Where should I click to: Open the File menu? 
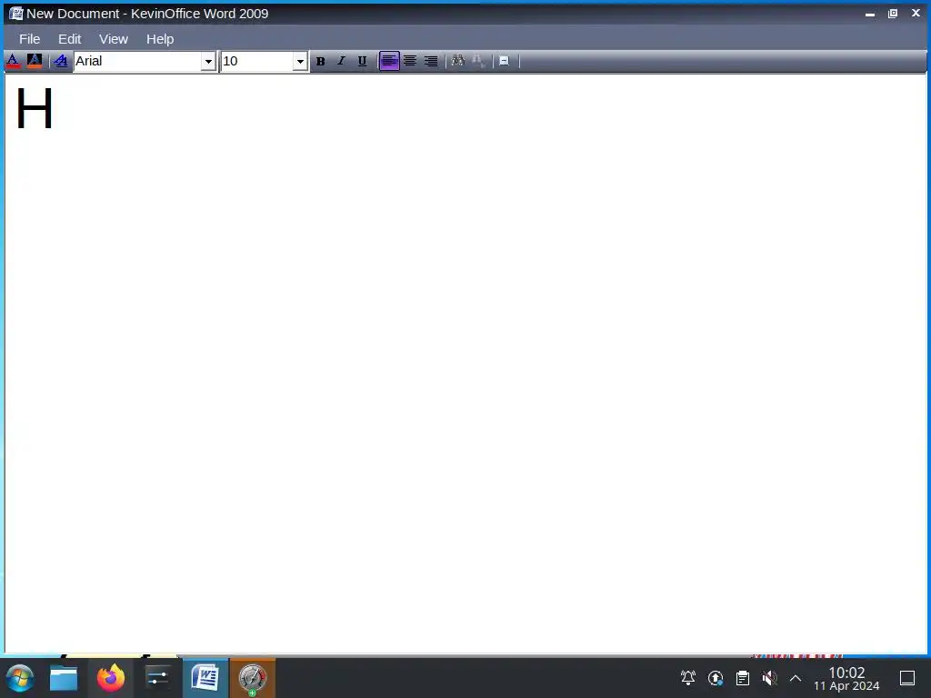pos(30,39)
